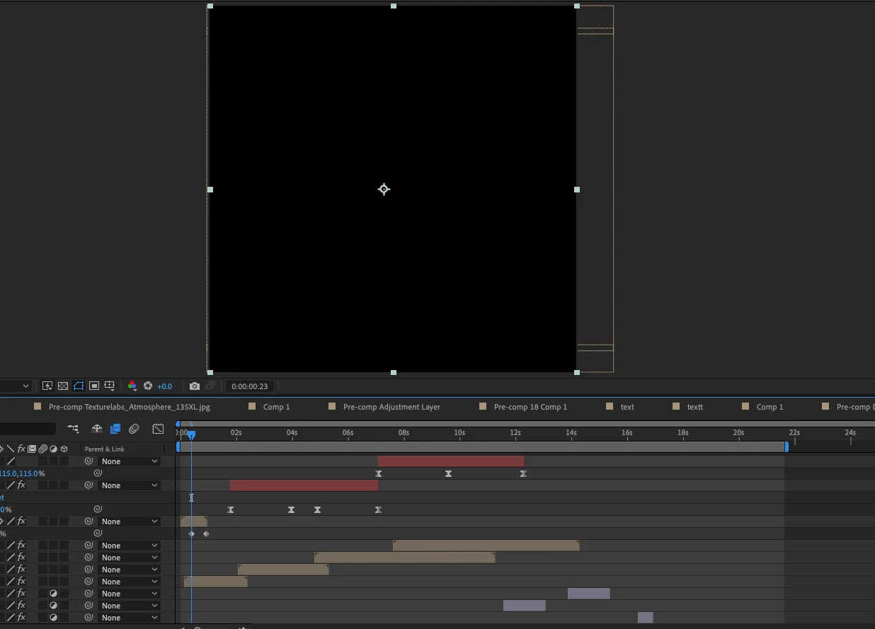Switch to Pre-comp Texturelabs_Atmosphere_135XL.jpg tab

[x=129, y=407]
